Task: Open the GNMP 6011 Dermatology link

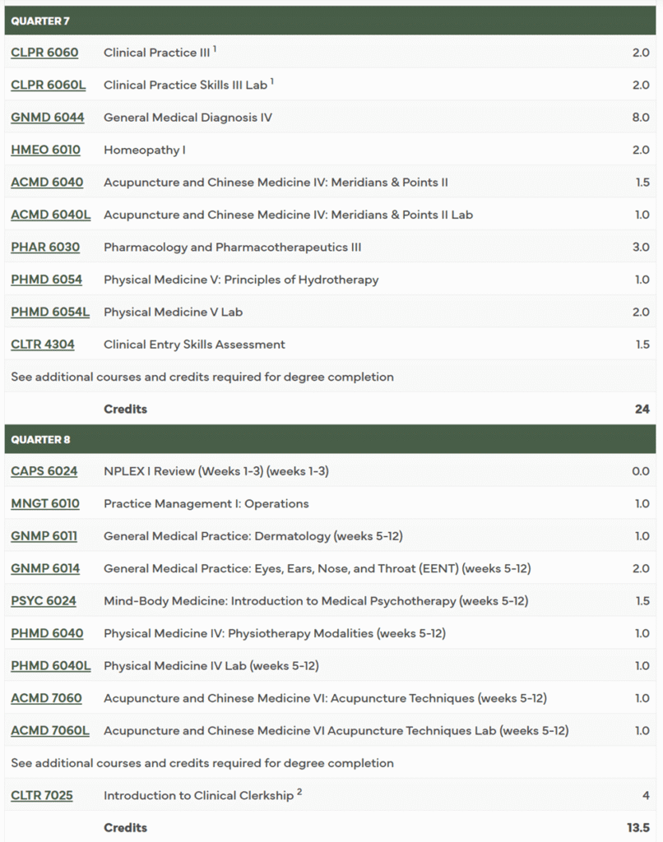Action: (44, 536)
